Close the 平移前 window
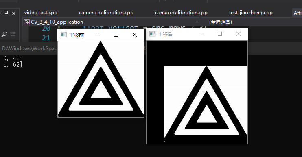 pos(135,35)
